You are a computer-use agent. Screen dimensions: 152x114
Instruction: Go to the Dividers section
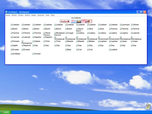(21, 15)
